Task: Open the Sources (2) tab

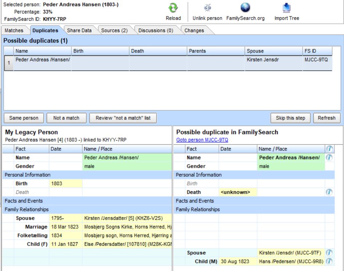Action: pos(114,30)
